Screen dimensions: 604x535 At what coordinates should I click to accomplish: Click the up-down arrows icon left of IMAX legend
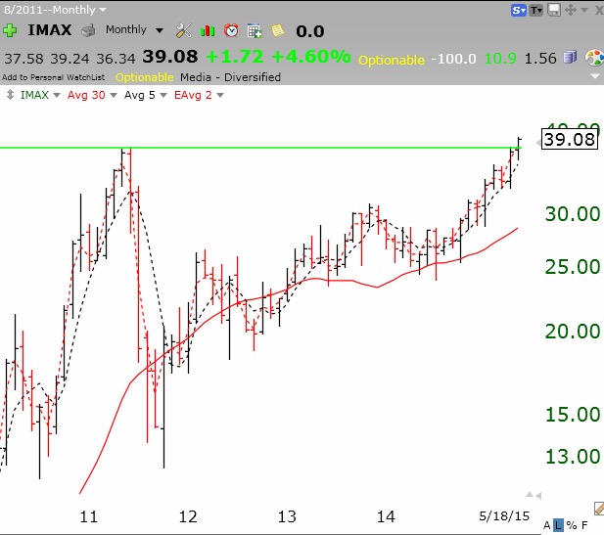coord(11,95)
